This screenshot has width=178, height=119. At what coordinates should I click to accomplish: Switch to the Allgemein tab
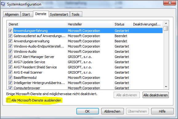coord(12,14)
